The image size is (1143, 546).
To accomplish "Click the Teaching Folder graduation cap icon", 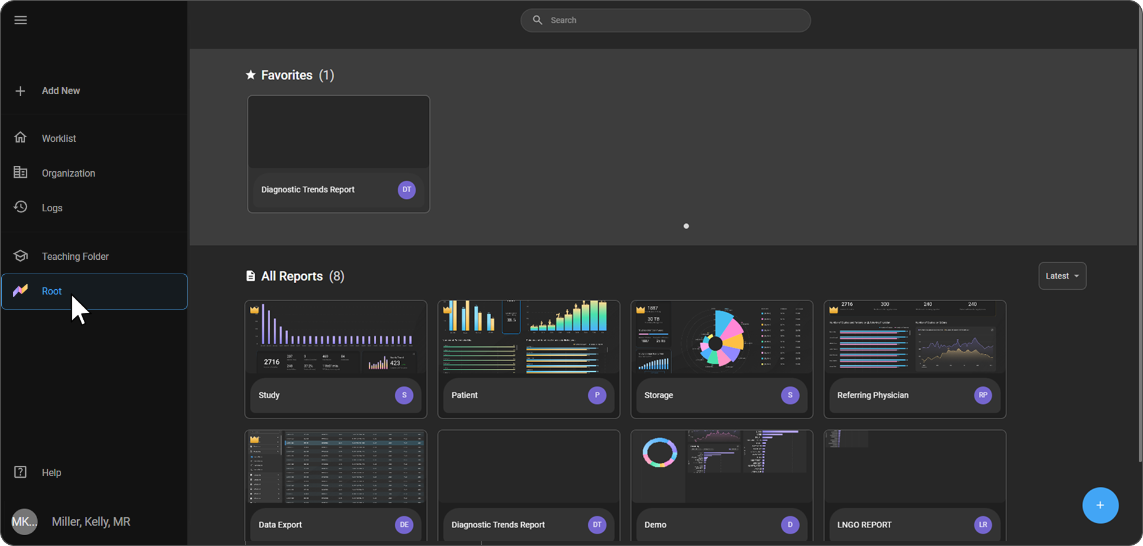I will point(20,256).
